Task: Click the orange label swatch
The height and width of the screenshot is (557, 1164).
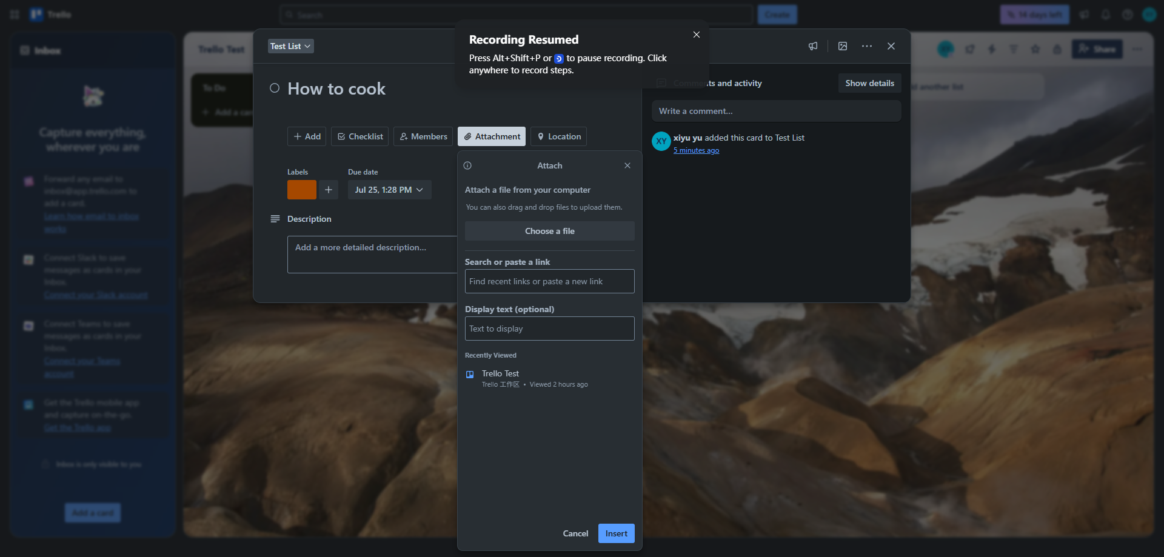Action: tap(302, 190)
